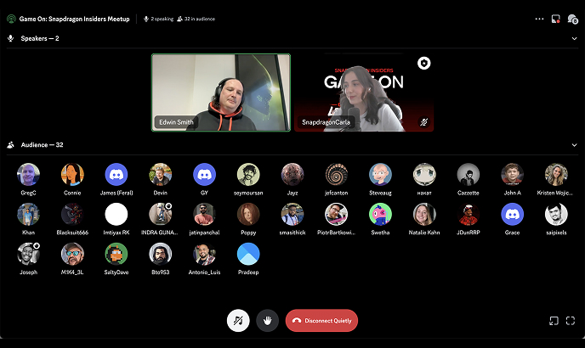Click Jayz's avatar
Viewport: 585px width, 348px height.
(292, 174)
